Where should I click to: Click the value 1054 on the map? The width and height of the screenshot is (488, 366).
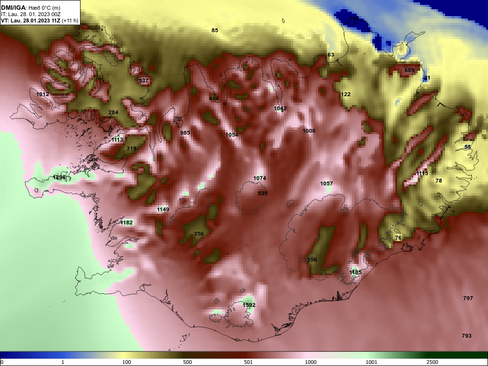232,135
